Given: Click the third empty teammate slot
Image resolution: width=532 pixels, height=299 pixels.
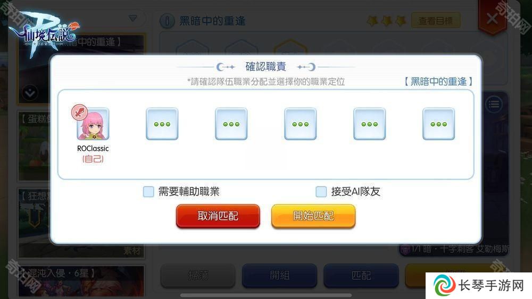Looking at the screenshot, I should tap(231, 124).
